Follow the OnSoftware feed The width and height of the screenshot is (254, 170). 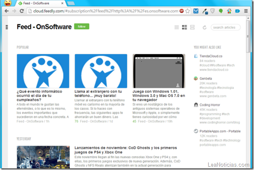tap(82, 27)
